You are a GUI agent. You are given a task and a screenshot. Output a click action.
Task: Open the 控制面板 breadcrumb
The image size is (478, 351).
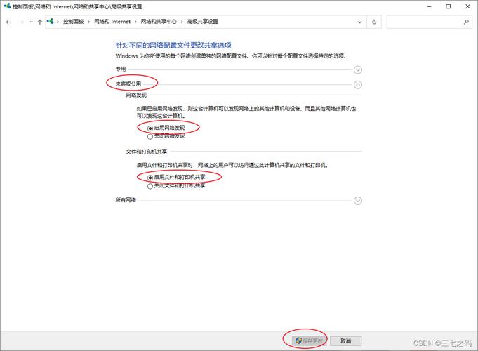73,22
